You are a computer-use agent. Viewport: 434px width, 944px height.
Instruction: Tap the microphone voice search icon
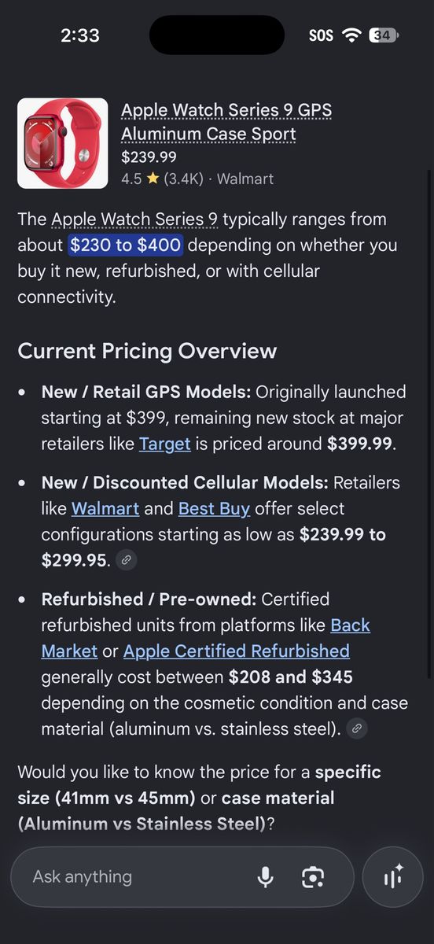pyautogui.click(x=266, y=876)
